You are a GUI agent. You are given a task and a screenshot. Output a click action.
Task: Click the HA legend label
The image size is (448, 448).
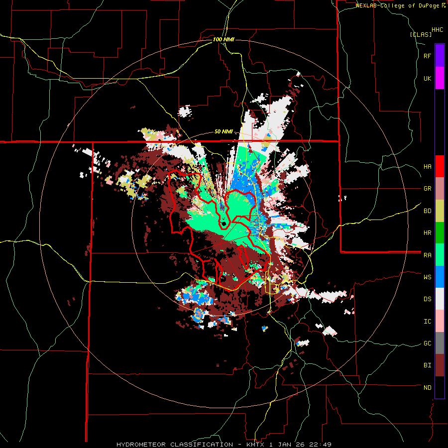coord(427,167)
